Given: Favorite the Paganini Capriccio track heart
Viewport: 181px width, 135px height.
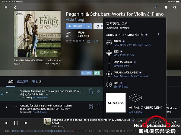Looking at the screenshot, I should point(98,91).
